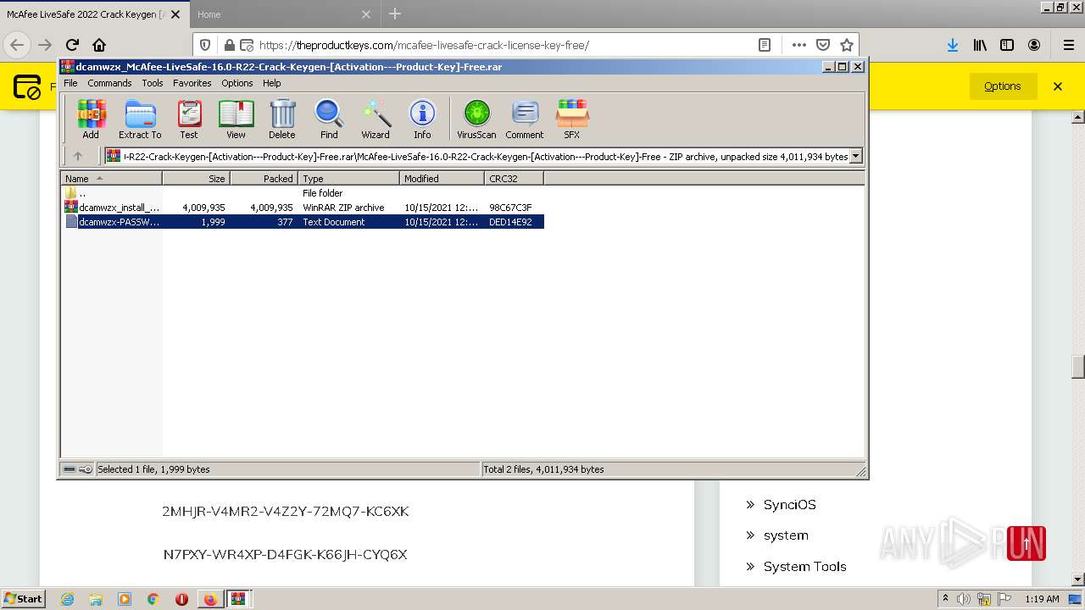Viewport: 1085px width, 610px height.
Task: Open WinRAR Favorites menu
Action: pos(192,83)
